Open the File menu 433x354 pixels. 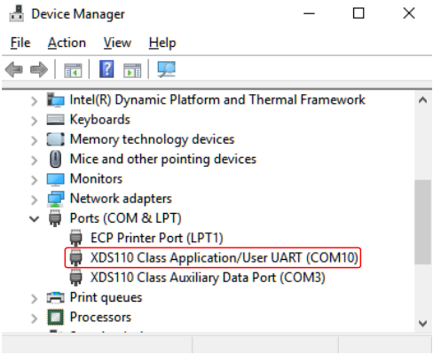pos(20,43)
